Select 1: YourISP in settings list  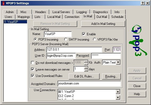point(15,22)
